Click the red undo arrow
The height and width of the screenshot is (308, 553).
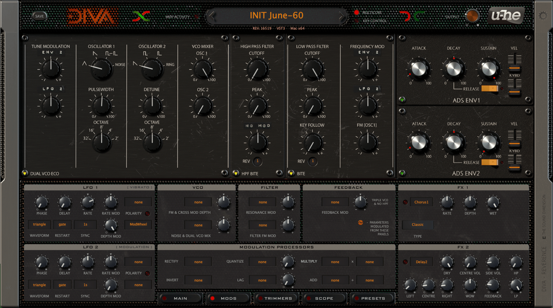click(x=405, y=16)
